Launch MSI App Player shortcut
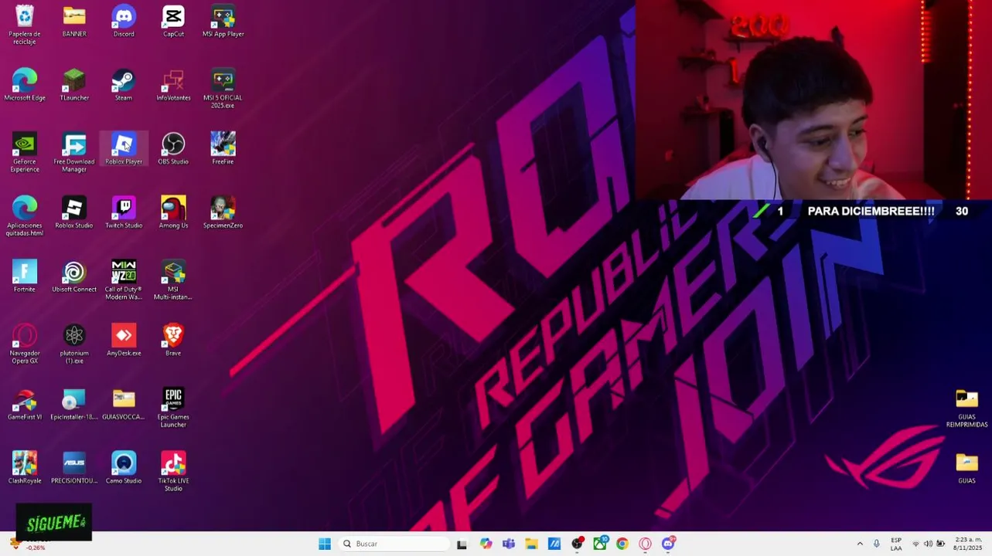 223,21
